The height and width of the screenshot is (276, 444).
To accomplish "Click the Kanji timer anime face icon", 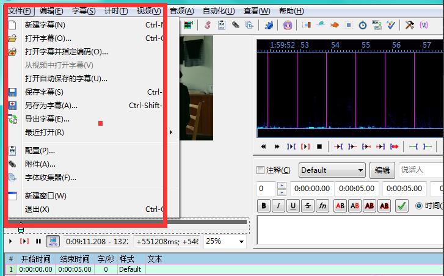I will coord(288,25).
